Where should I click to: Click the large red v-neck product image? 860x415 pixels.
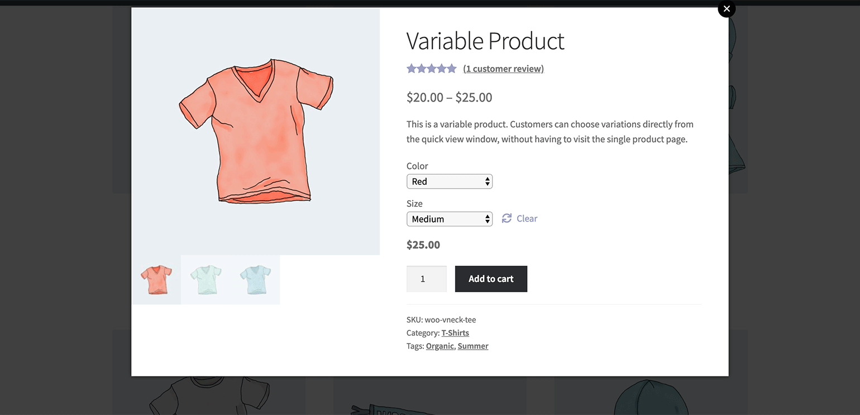click(256, 131)
